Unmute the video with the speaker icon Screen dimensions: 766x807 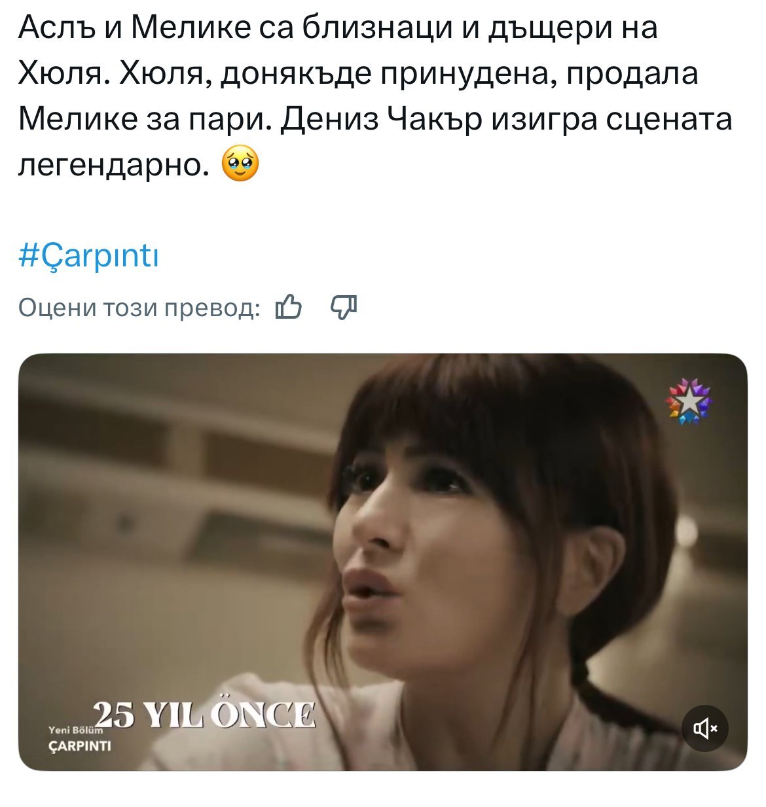pyautogui.click(x=705, y=728)
